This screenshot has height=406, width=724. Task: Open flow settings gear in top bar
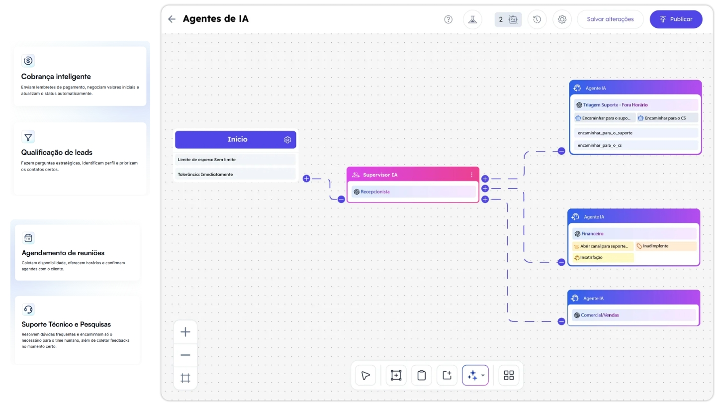point(562,19)
